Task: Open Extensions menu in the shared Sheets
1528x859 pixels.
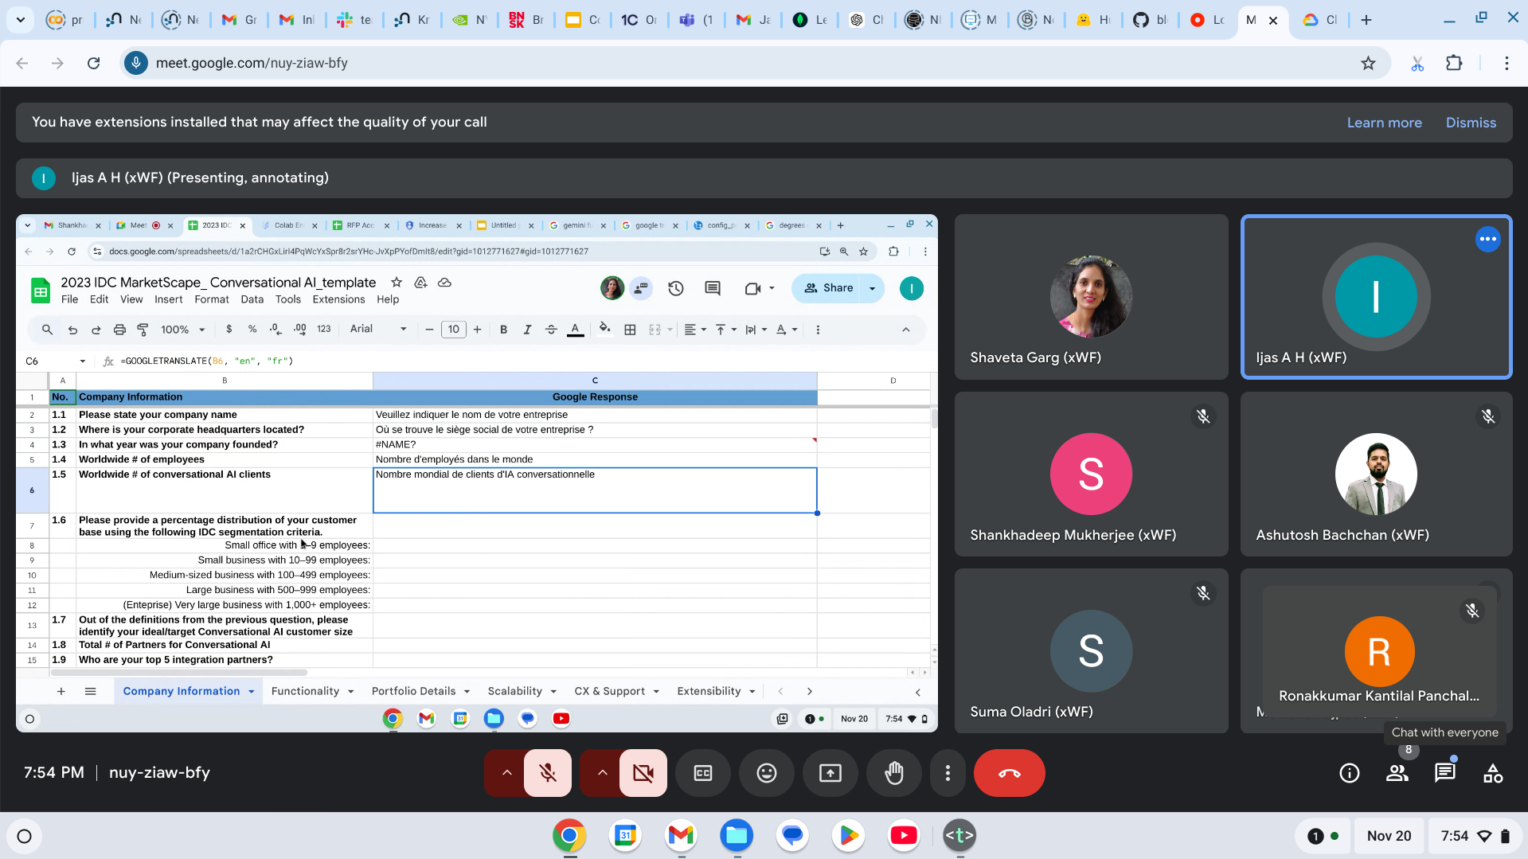Action: point(338,299)
